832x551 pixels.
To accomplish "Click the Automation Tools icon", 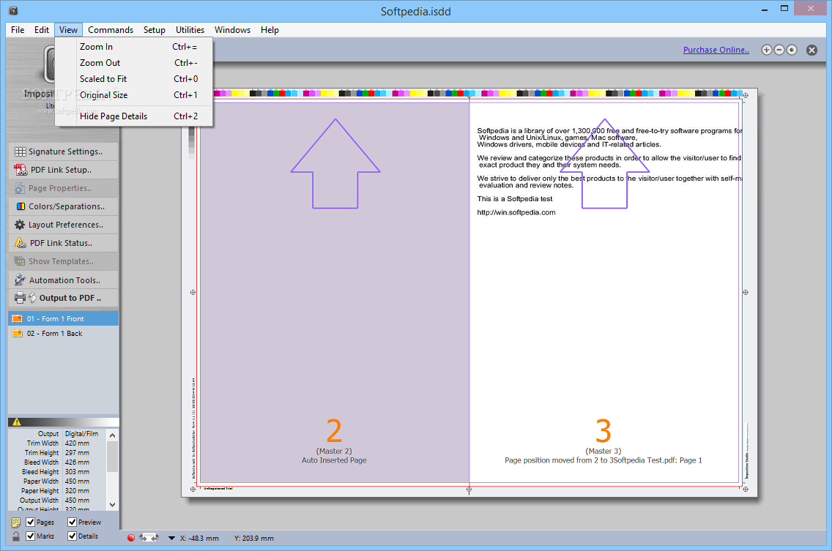I will pyautogui.click(x=21, y=280).
